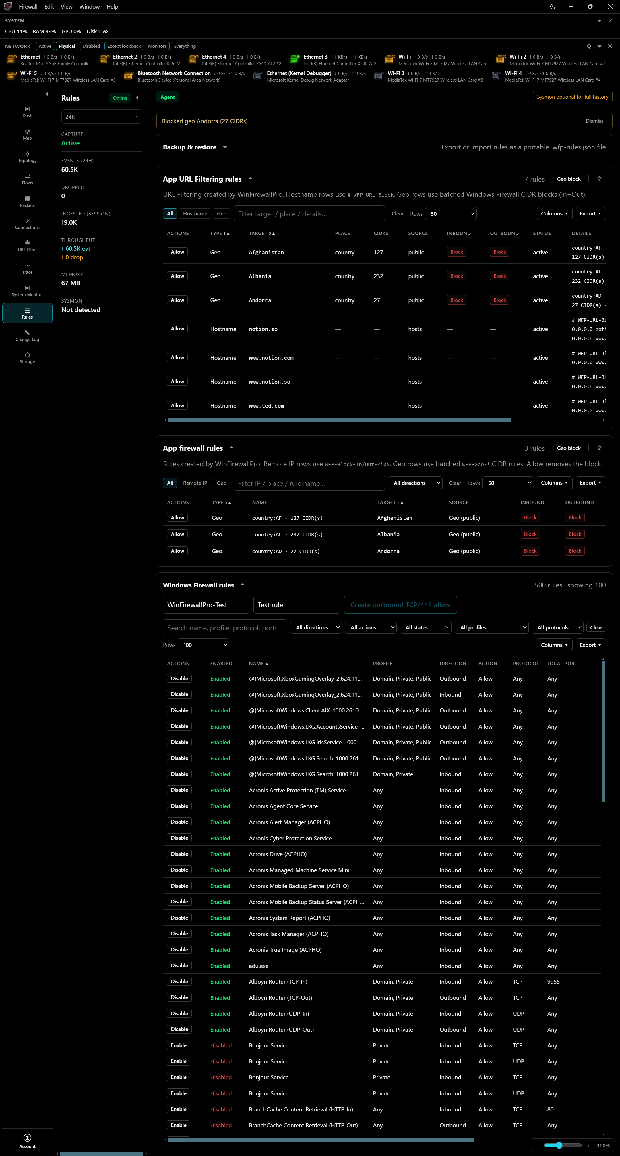Open the Connections view
This screenshot has height=1156, width=620.
coord(27,224)
